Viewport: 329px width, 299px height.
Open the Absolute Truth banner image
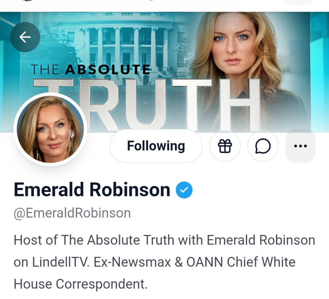point(164,72)
